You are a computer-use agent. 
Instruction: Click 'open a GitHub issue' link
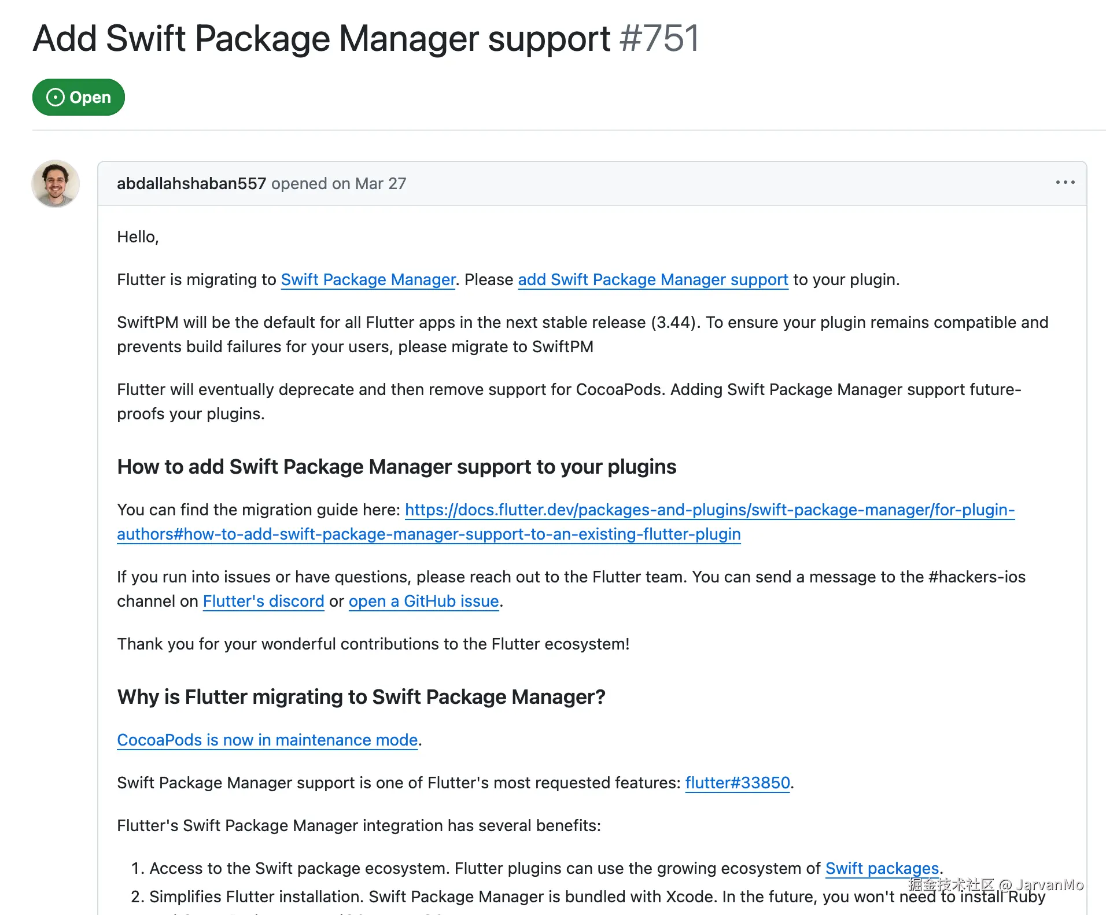424,602
